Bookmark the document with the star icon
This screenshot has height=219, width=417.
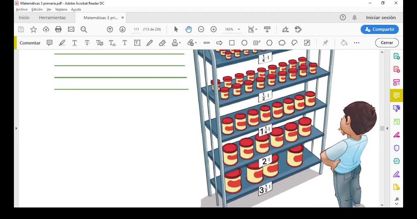(x=33, y=30)
